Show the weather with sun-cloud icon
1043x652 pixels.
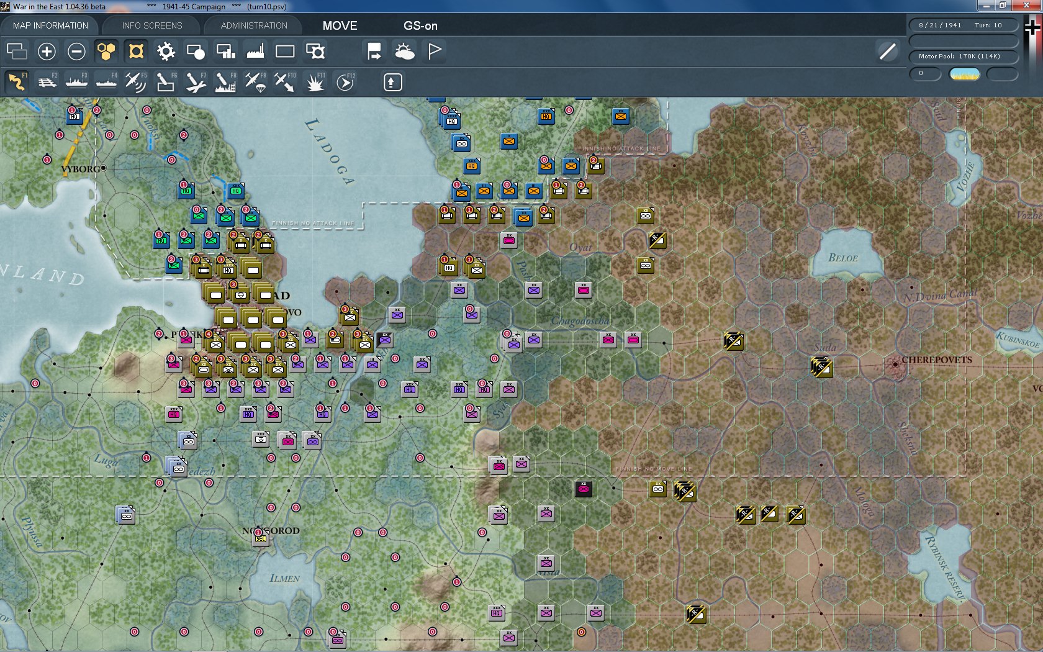click(x=404, y=51)
